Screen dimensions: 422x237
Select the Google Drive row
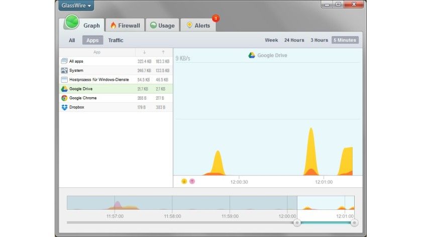(116, 89)
